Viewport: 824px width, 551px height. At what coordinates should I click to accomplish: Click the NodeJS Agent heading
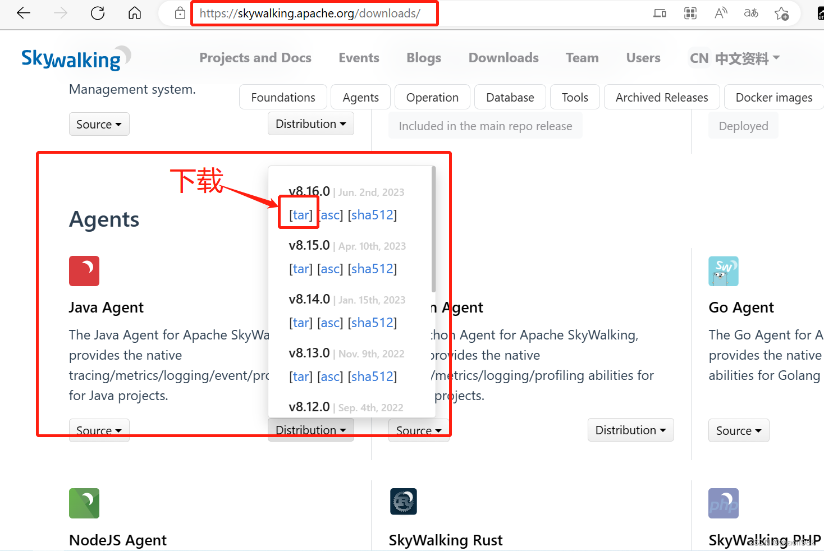(x=118, y=540)
